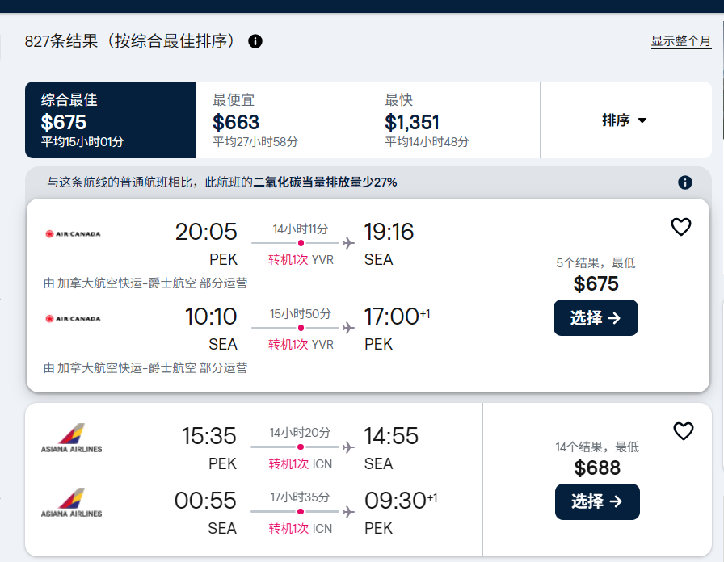
Task: Click the Air Canada logo on return flight
Action: [74, 319]
